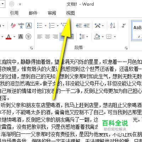The height and width of the screenshot is (142, 142).
Task: Apply paragraph shading paint bucket
Action: [97, 37]
